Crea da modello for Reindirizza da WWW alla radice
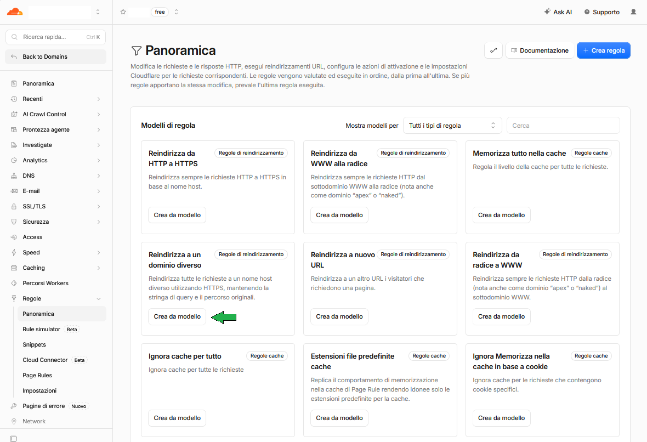This screenshot has width=647, height=442. [339, 215]
